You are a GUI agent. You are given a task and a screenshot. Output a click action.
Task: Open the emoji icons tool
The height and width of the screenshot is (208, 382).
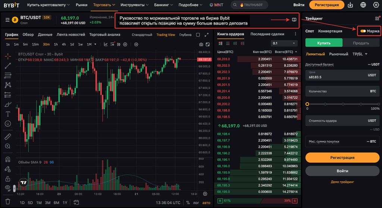(x=8, y=124)
